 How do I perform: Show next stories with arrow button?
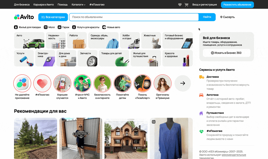point(183,83)
